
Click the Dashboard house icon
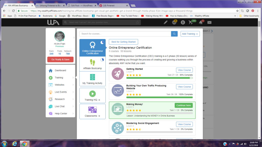point(50,70)
